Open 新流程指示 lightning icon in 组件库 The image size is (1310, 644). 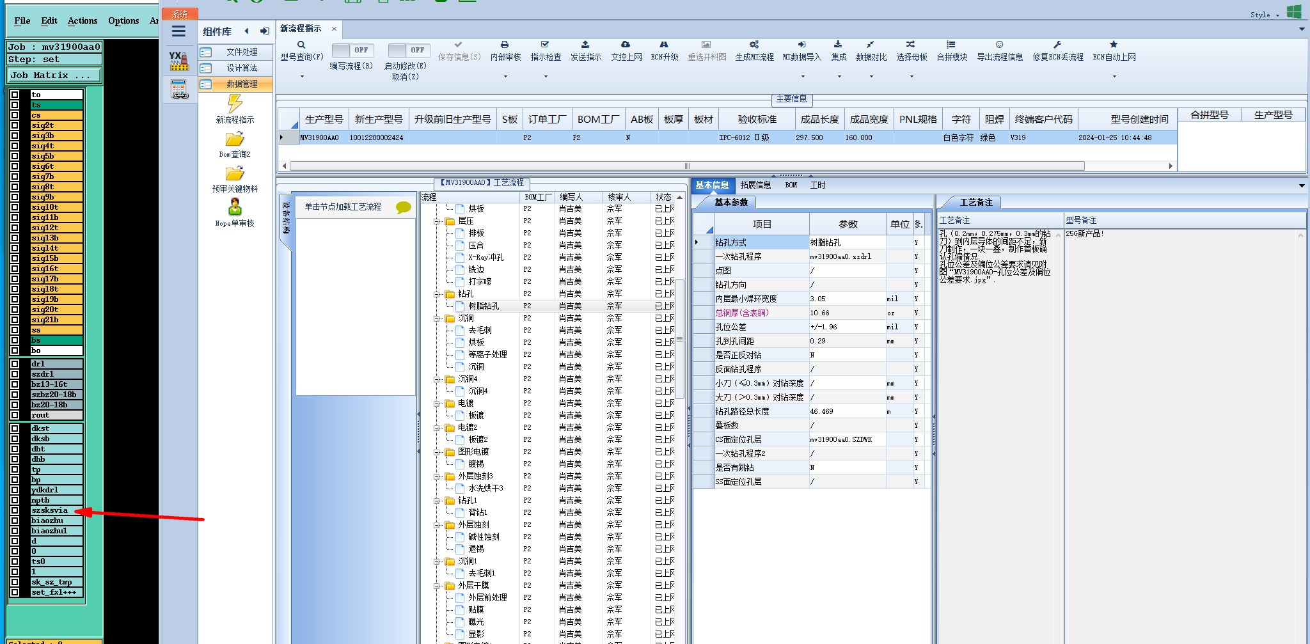pyautogui.click(x=235, y=104)
